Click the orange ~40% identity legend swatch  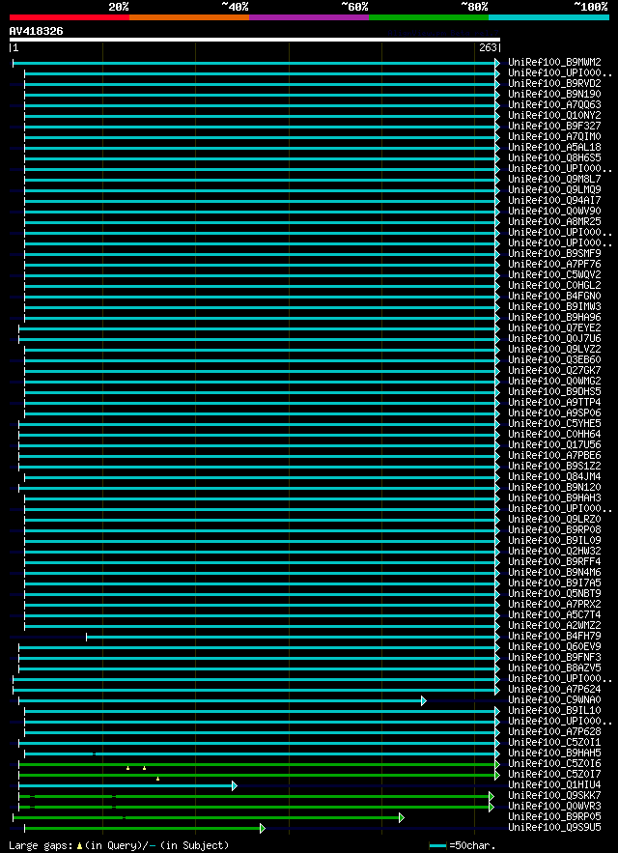(x=189, y=17)
